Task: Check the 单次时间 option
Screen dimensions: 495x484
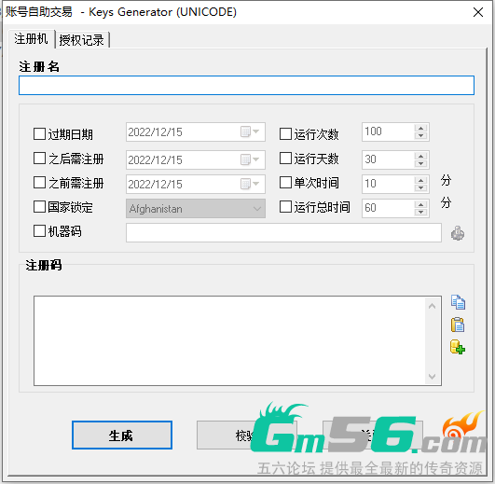Action: (285, 183)
